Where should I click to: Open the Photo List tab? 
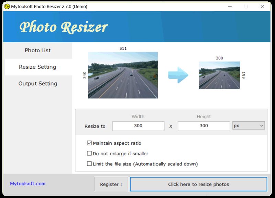pyautogui.click(x=38, y=50)
